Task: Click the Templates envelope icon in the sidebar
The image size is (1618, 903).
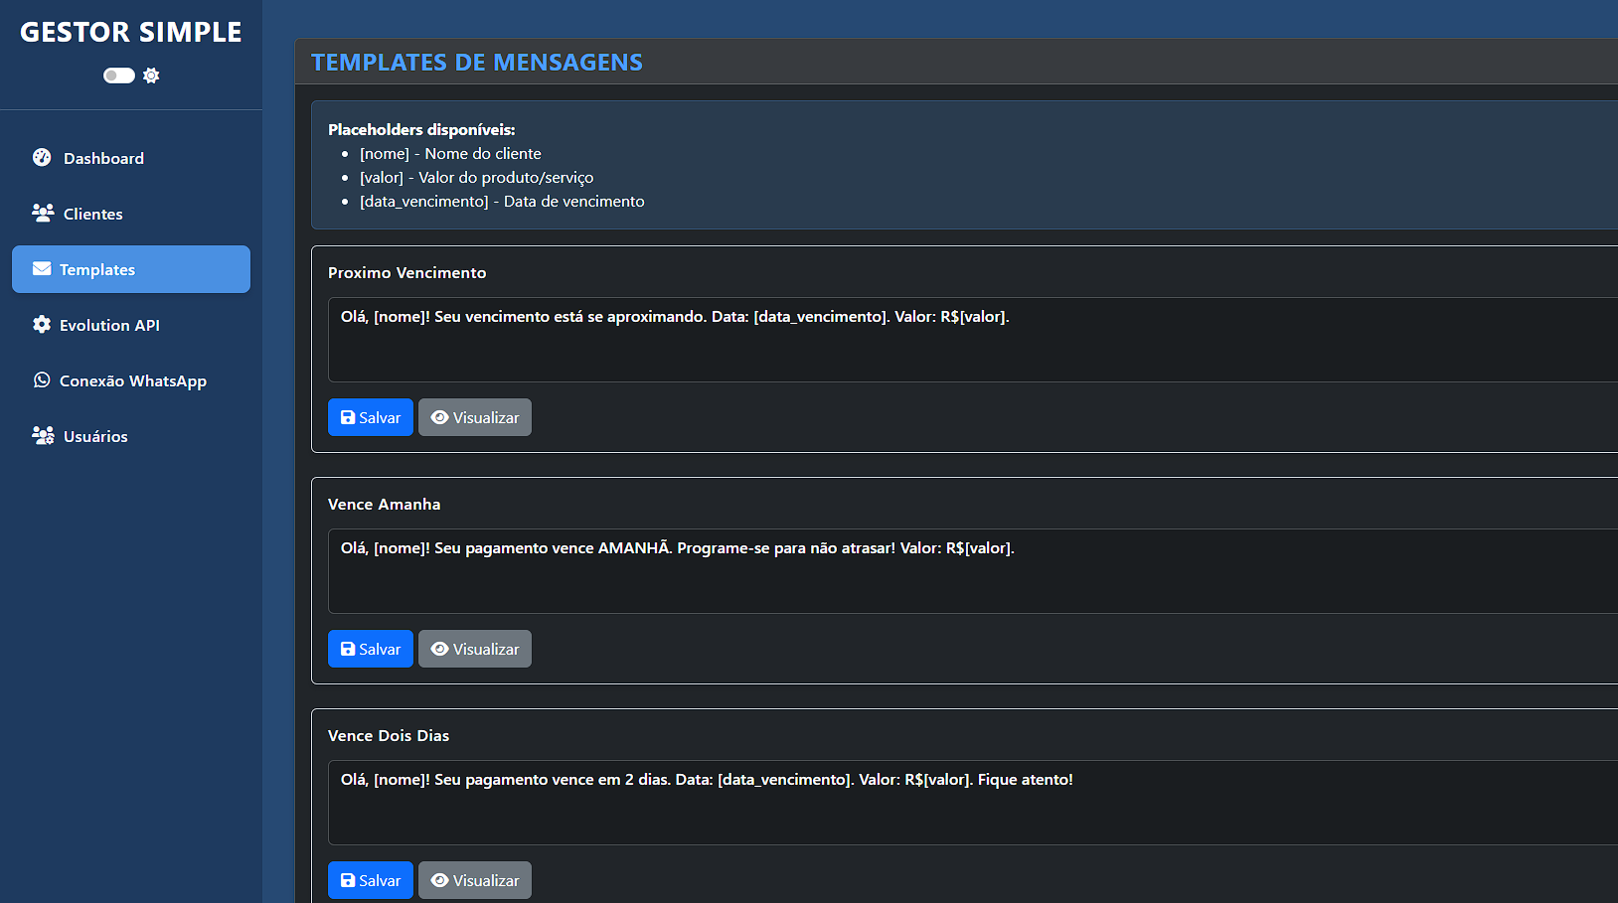Action: (42, 269)
